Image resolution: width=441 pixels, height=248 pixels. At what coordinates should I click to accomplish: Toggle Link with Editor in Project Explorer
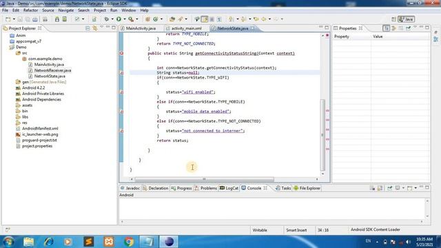point(95,28)
